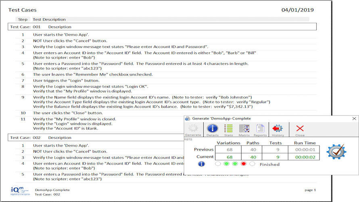Click the Generate gear icon
The image size is (359, 202).
pos(193,128)
